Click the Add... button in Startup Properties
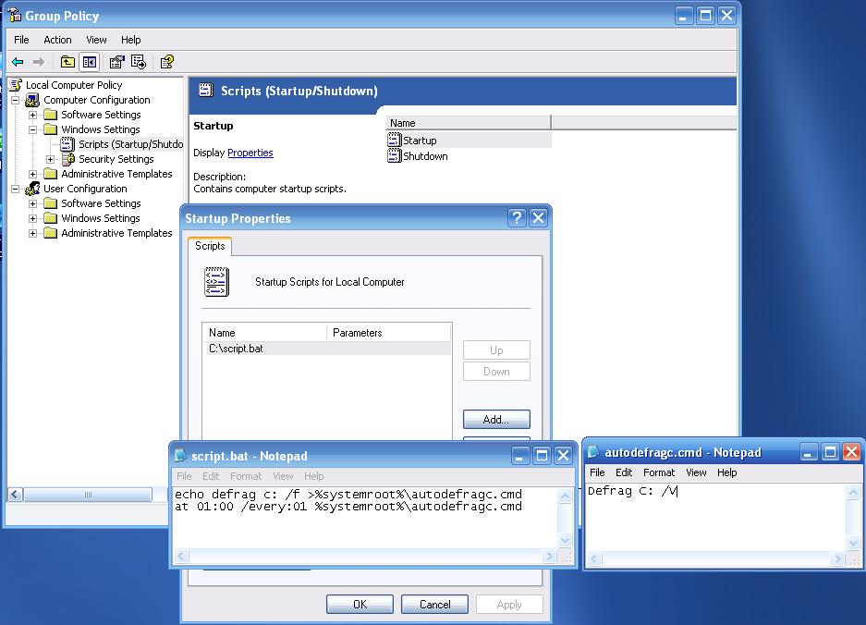Image resolution: width=866 pixels, height=625 pixels. pyautogui.click(x=496, y=420)
